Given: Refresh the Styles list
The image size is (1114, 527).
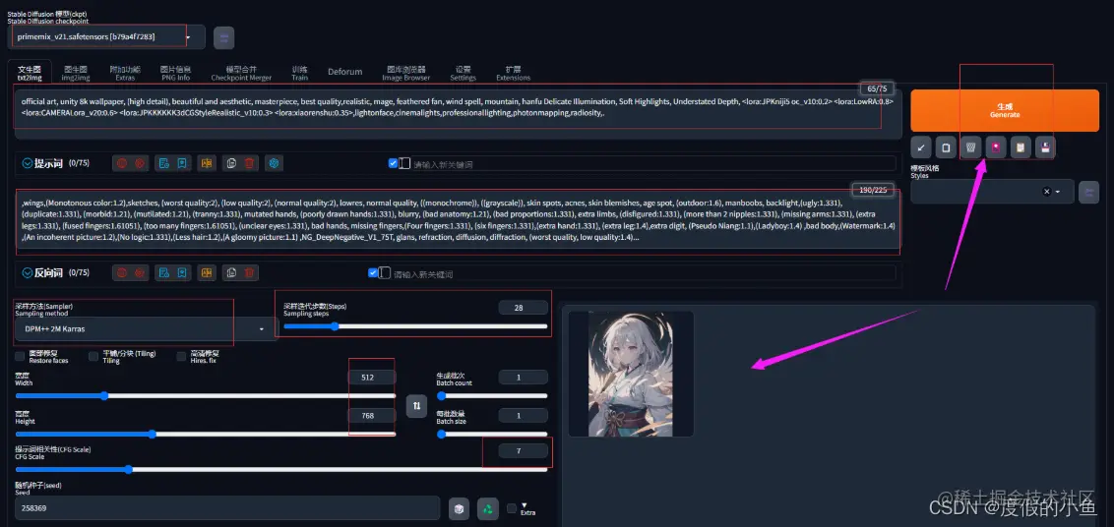Looking at the screenshot, I should pos(1088,192).
